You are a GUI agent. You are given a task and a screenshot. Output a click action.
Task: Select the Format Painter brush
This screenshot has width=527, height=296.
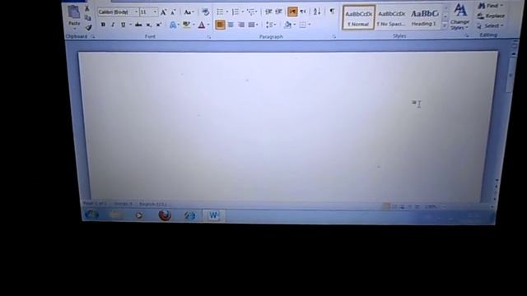coord(89,27)
